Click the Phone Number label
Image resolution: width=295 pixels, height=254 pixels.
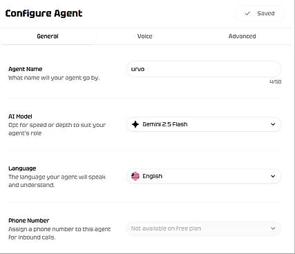click(29, 221)
